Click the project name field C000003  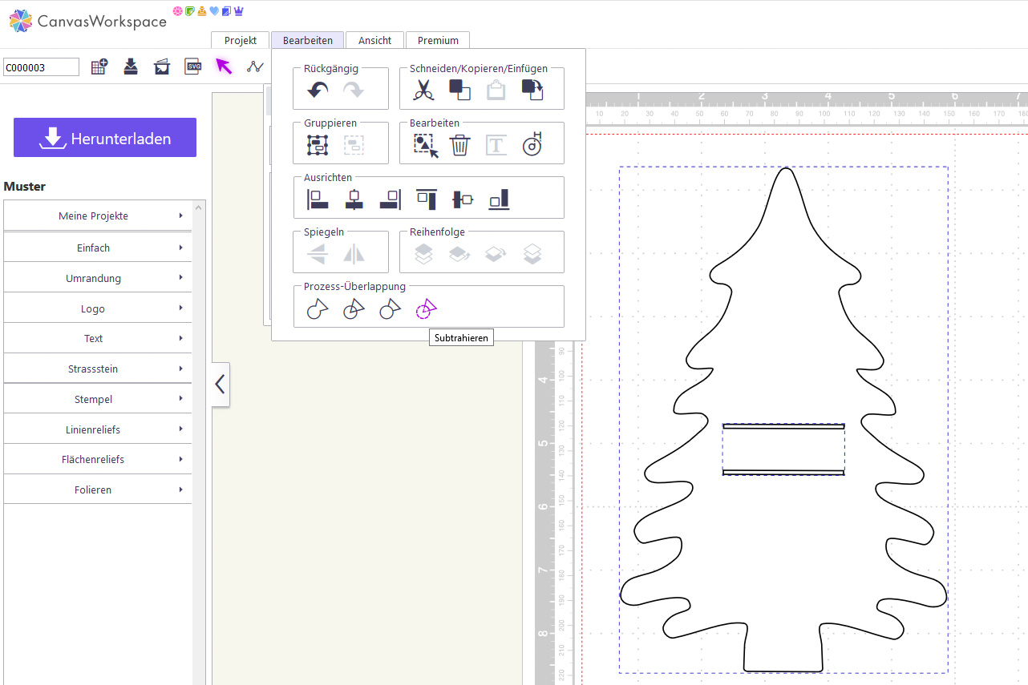pyautogui.click(x=42, y=67)
